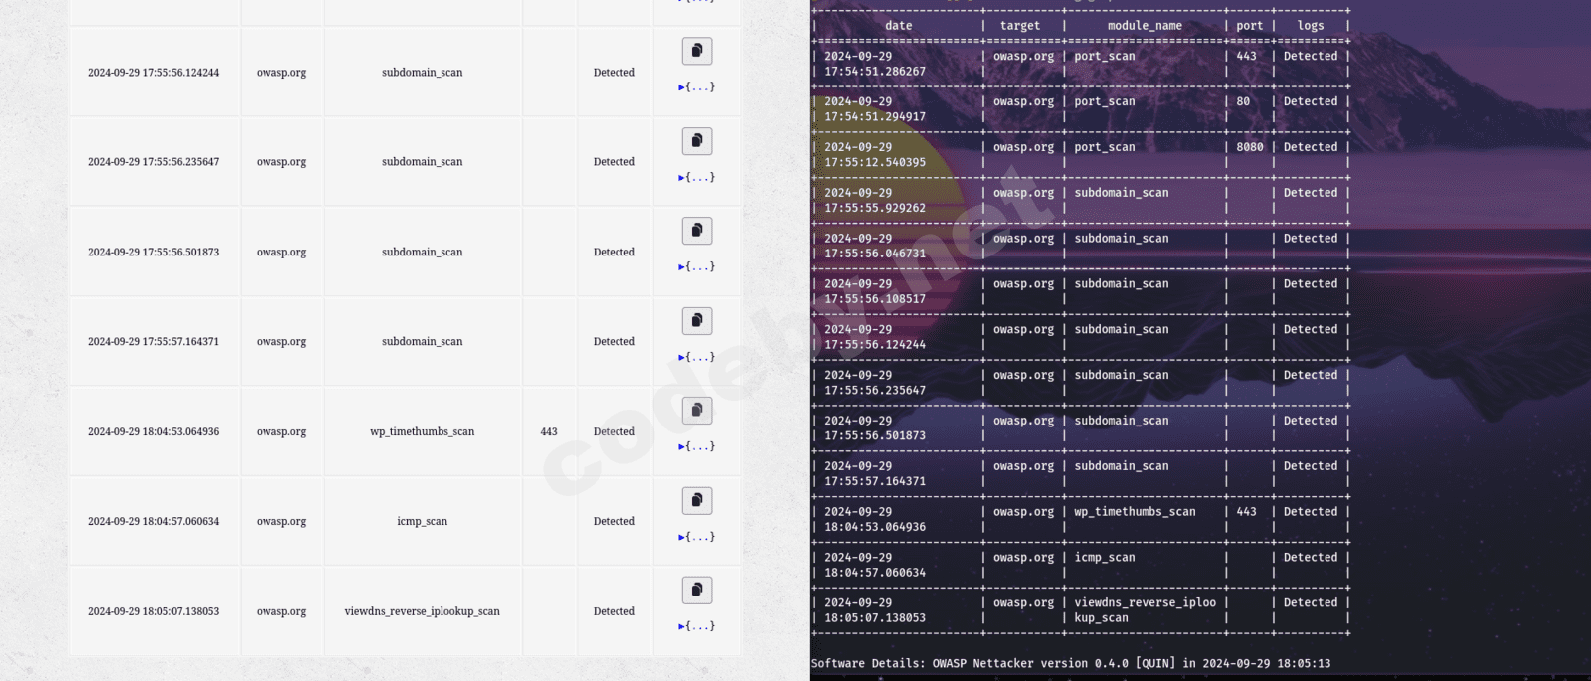Image resolution: width=1591 pixels, height=681 pixels.
Task: Select date 2024-09-29 17:55:57.164371 in web table
Action: click(x=153, y=342)
